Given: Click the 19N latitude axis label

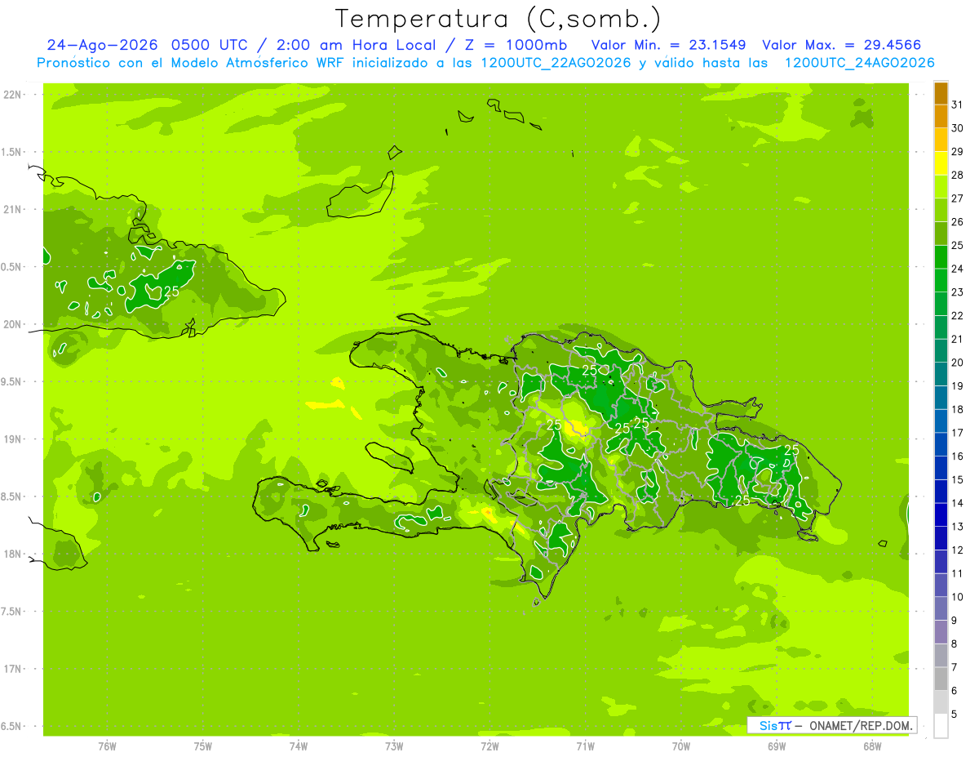Looking at the screenshot, I should (13, 439).
